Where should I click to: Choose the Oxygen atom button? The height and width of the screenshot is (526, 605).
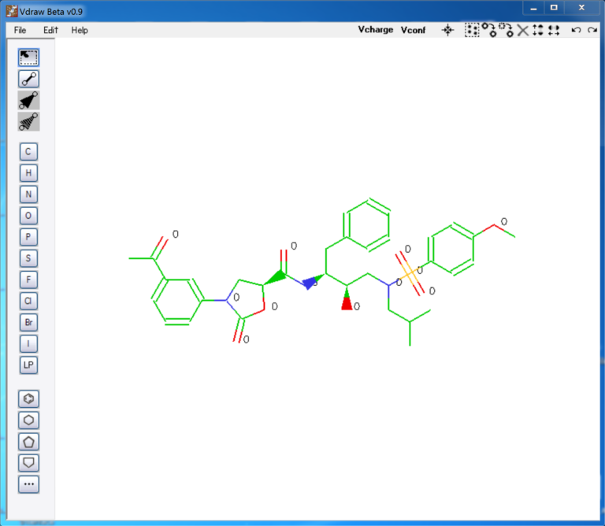pos(29,215)
